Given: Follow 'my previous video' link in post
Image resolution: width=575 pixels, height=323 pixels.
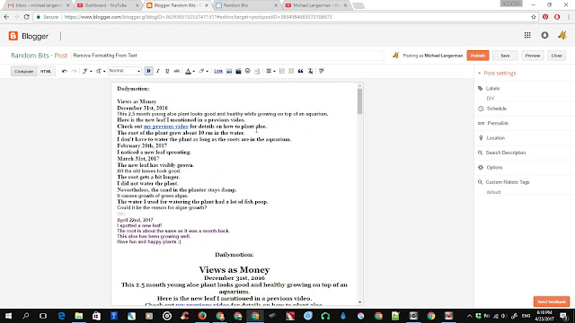Looking at the screenshot, I should pyautogui.click(x=165, y=127).
